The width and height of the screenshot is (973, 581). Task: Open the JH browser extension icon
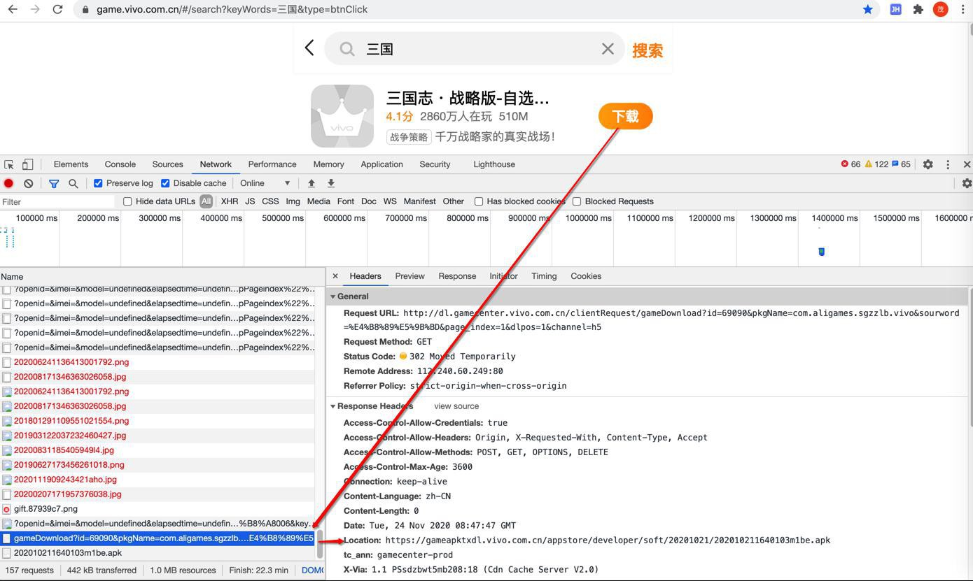click(x=895, y=9)
